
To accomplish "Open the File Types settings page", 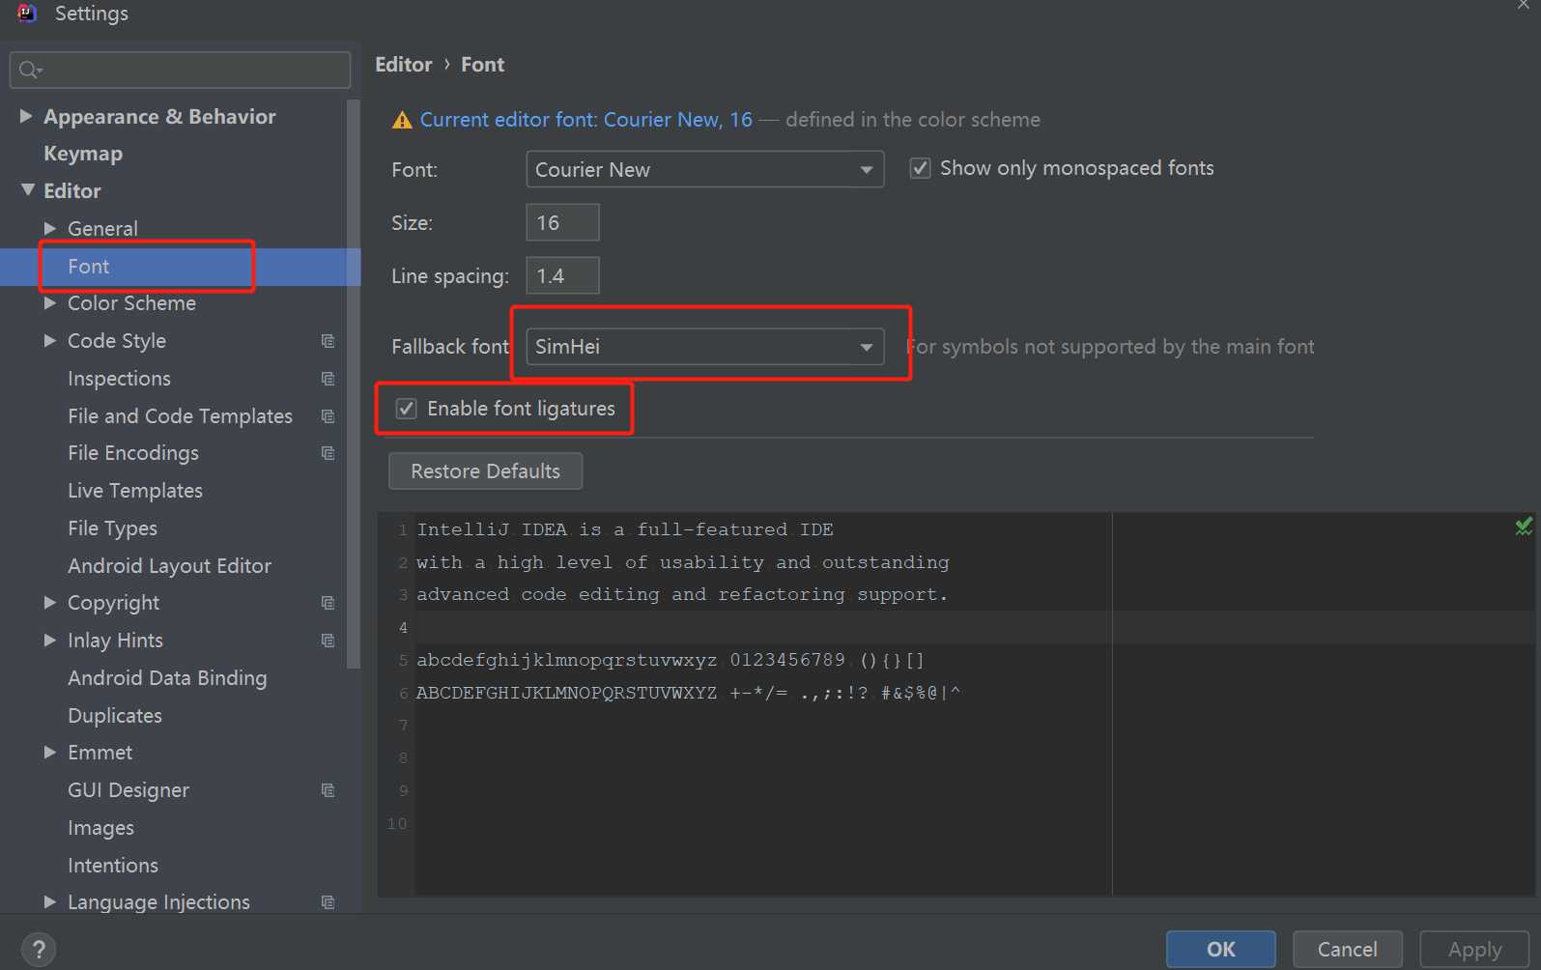I will coord(112,528).
